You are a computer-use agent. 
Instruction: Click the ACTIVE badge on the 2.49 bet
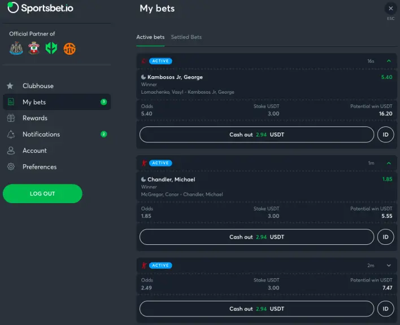coord(160,265)
